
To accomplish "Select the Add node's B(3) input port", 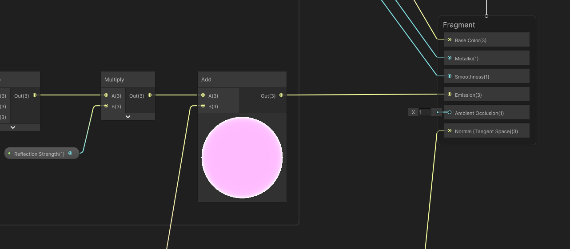I will point(203,106).
